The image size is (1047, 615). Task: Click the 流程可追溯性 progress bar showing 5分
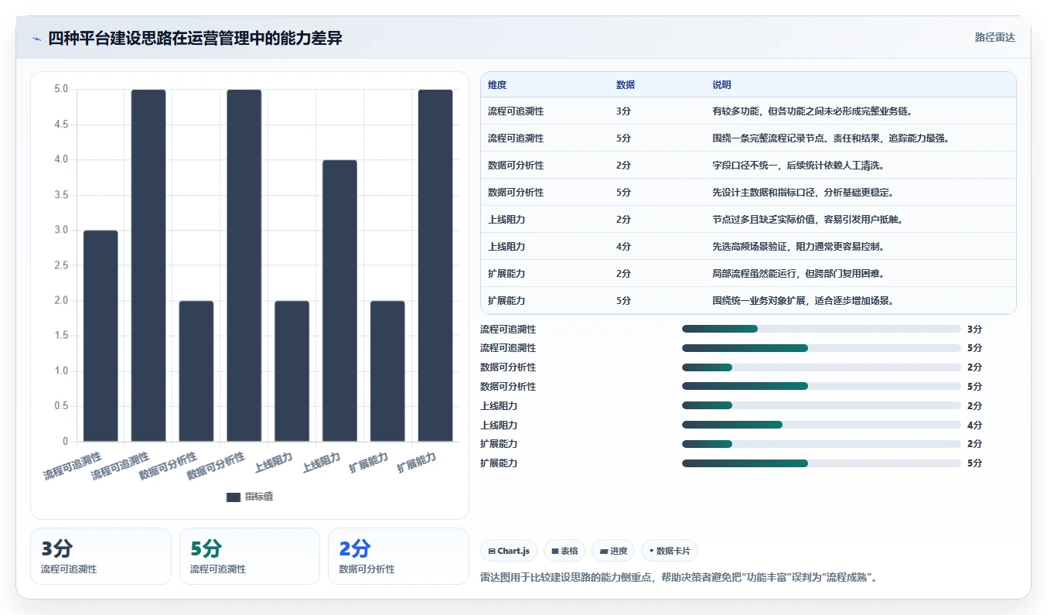coord(821,348)
